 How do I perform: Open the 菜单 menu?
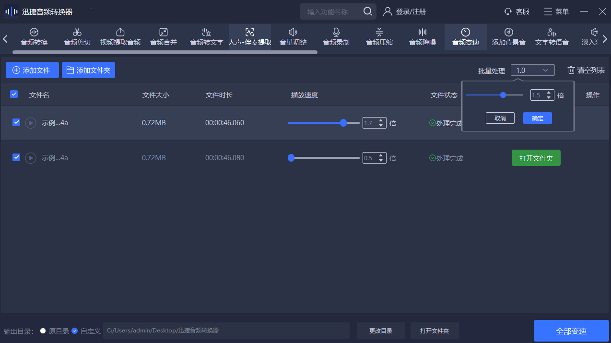pos(556,12)
